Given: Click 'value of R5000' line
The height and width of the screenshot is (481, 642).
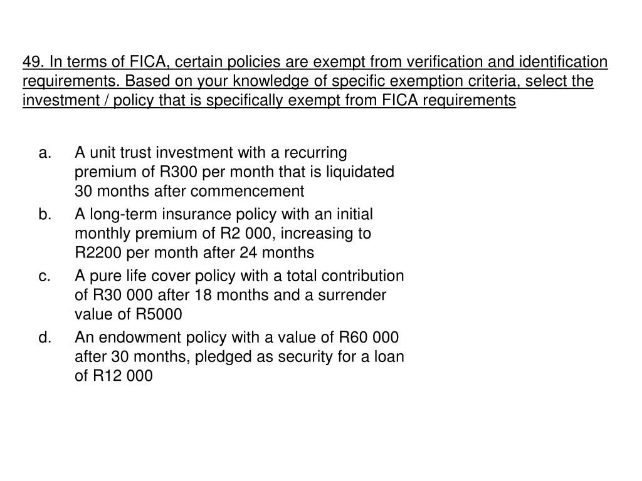Looking at the screenshot, I should 128,314.
